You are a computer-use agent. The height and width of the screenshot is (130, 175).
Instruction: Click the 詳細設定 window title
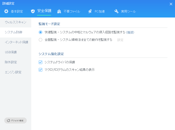[8, 3]
